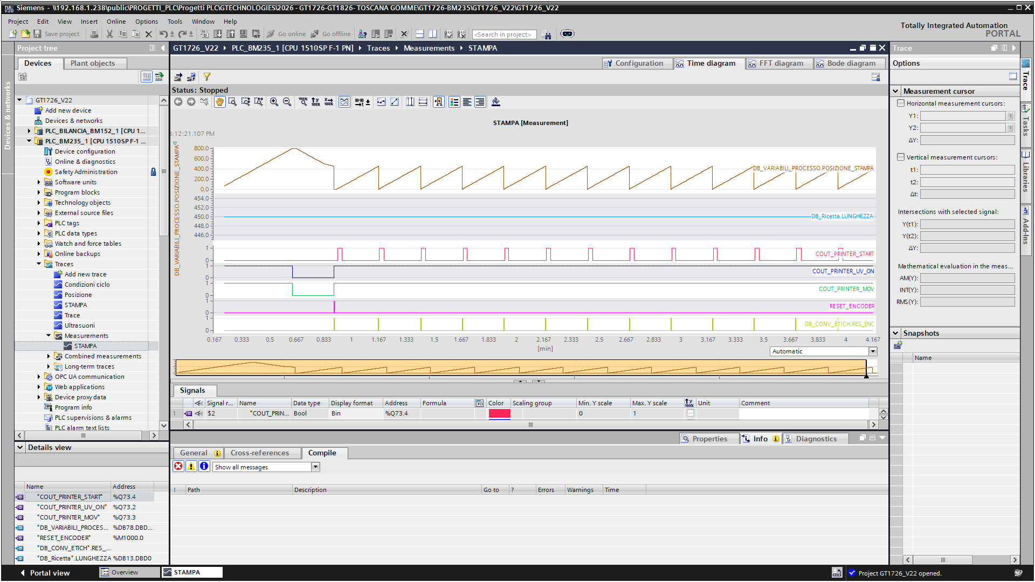1035x582 pixels.
Task: Click the delete X icon in toolbar
Action: coord(149,34)
